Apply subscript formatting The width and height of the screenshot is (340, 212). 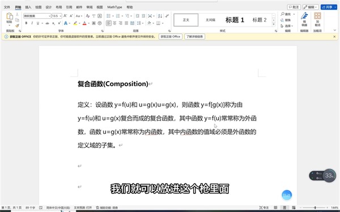pos(54,23)
